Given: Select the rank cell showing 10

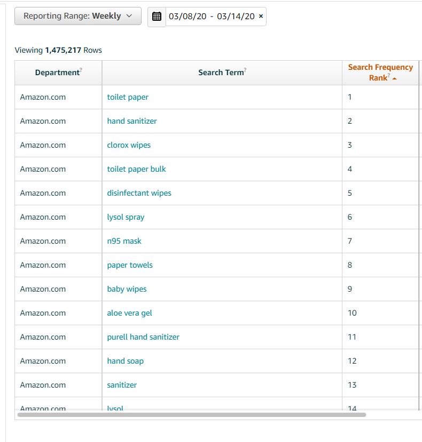Looking at the screenshot, I should pos(380,313).
